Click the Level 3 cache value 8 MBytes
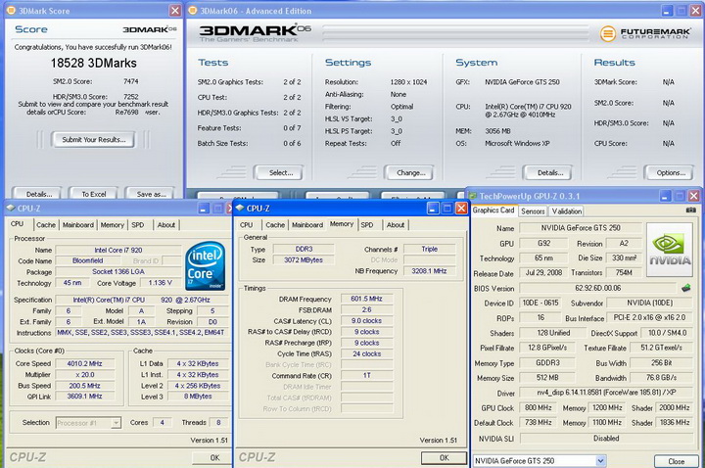 pyautogui.click(x=198, y=397)
